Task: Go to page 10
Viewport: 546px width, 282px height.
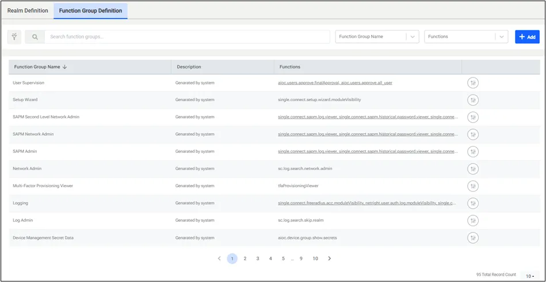Action: click(x=315, y=258)
